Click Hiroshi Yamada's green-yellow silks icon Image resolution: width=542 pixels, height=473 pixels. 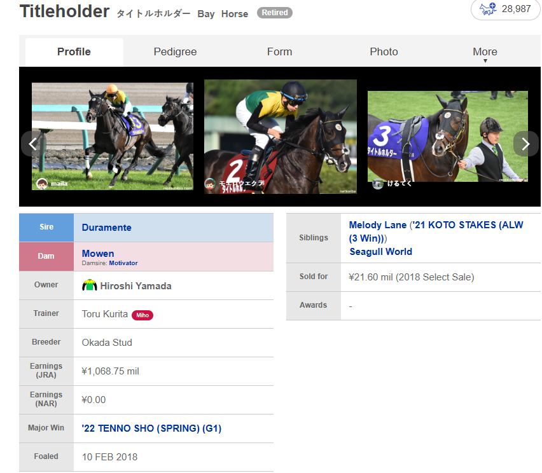tap(89, 285)
